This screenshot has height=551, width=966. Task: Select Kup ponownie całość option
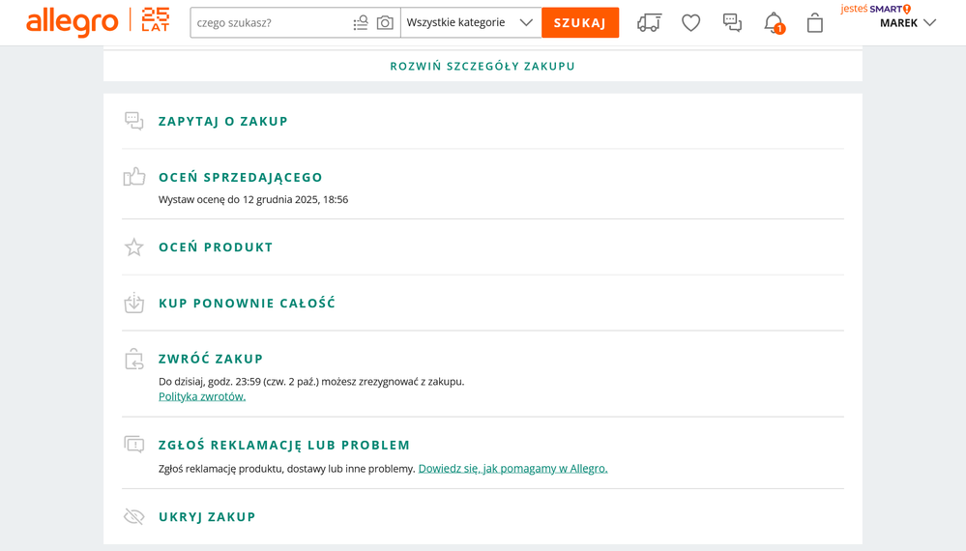247,304
